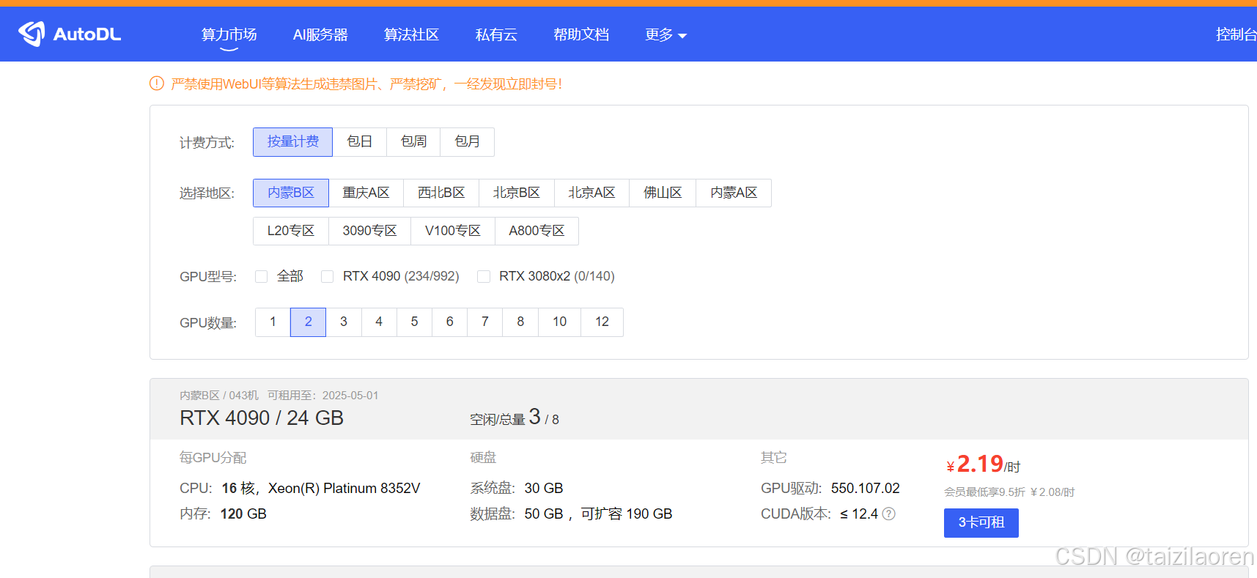Choose the A800专区 zone

[x=537, y=231]
